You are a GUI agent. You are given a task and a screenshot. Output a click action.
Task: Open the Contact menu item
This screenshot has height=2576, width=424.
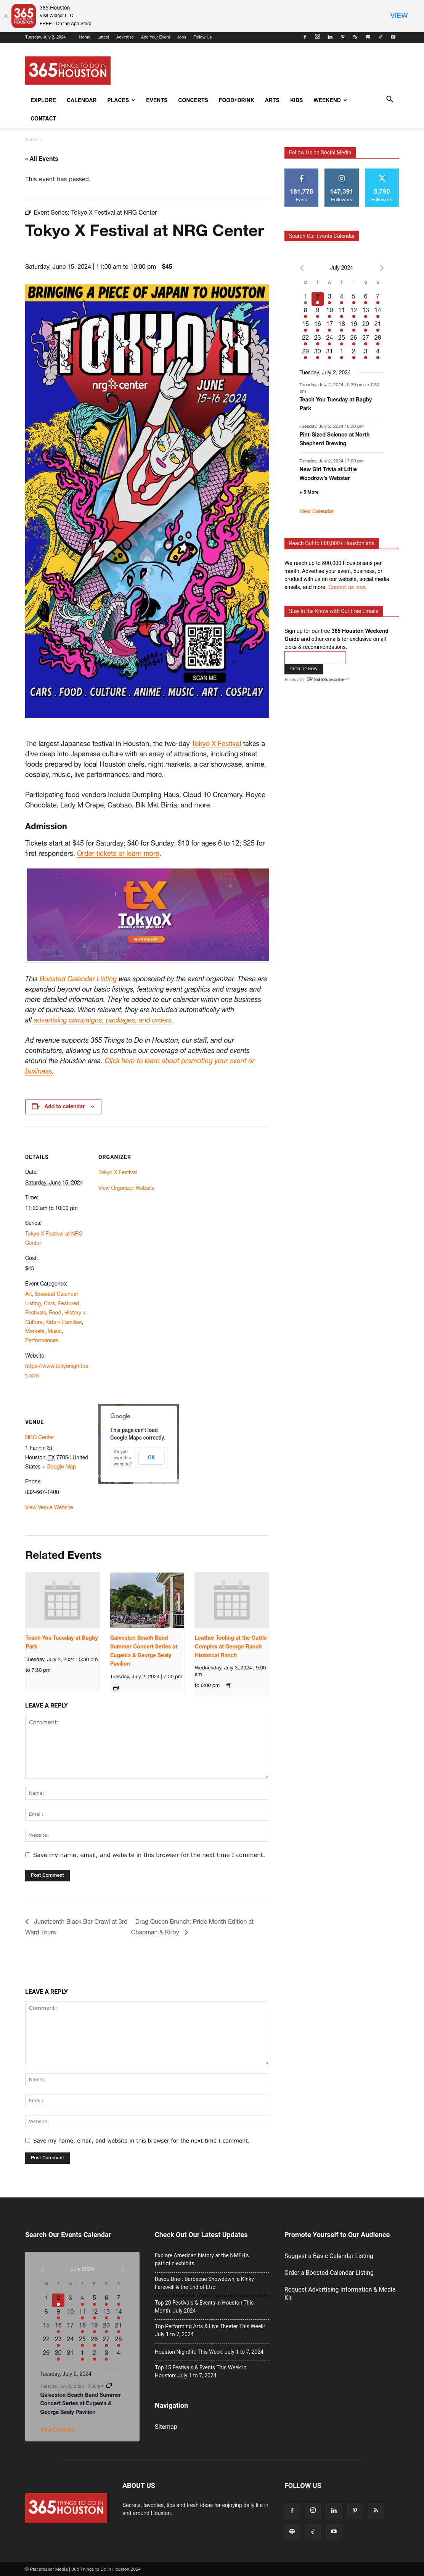pos(43,118)
